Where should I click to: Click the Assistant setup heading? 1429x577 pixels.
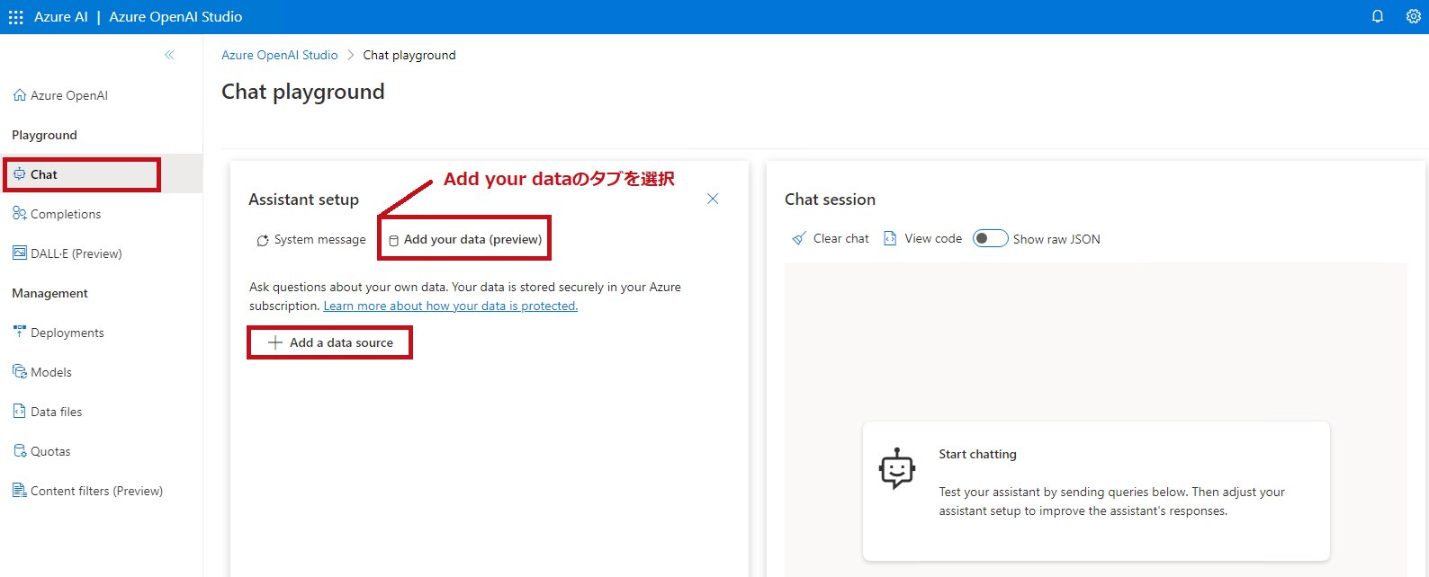click(304, 200)
